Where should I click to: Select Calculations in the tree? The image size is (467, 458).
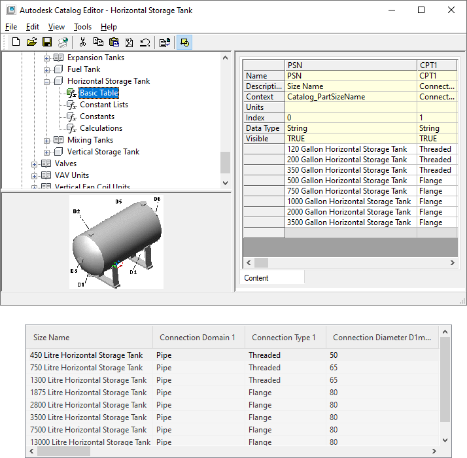[x=101, y=128]
